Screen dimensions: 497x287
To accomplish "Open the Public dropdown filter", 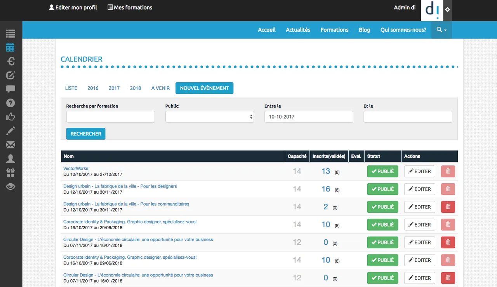I will [x=210, y=117].
